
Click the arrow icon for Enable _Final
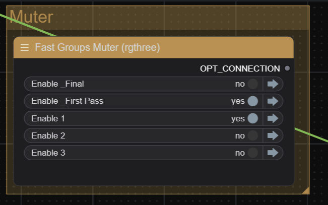click(x=273, y=84)
